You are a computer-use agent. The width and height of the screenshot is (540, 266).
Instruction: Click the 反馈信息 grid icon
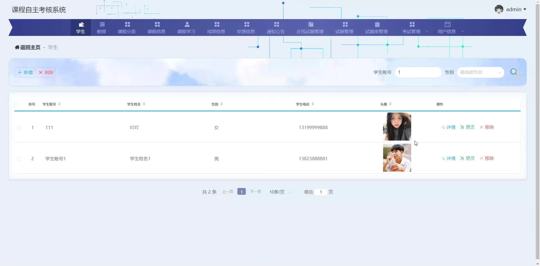(247, 24)
